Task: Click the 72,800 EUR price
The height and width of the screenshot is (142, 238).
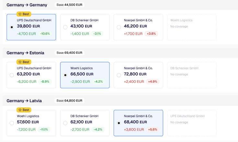Action: (x=135, y=74)
